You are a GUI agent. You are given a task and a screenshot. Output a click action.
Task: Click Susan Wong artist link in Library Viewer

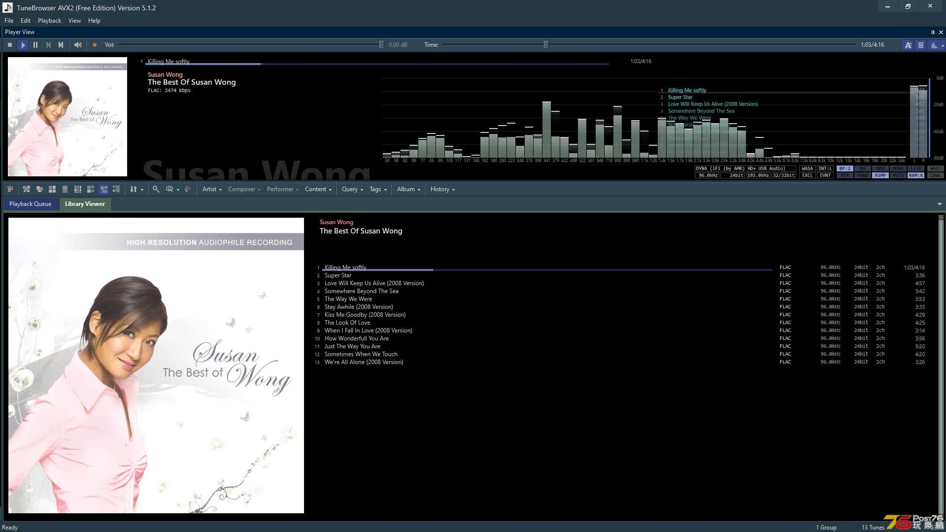(x=336, y=222)
